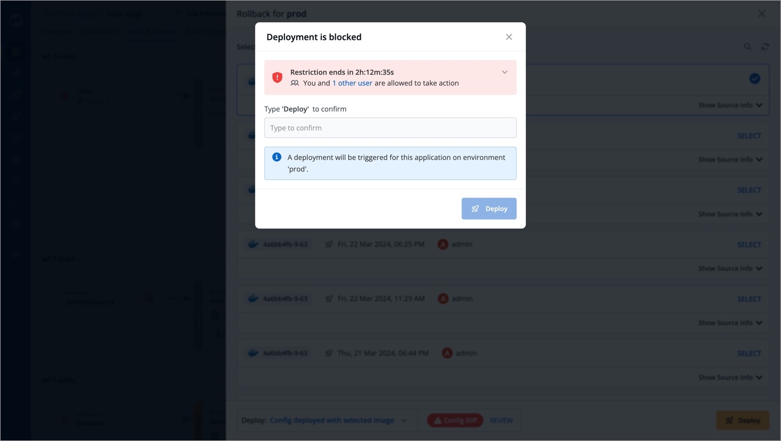Toggle the selected image blue checkmark
Screen dimensions: 781x441
(x=754, y=78)
